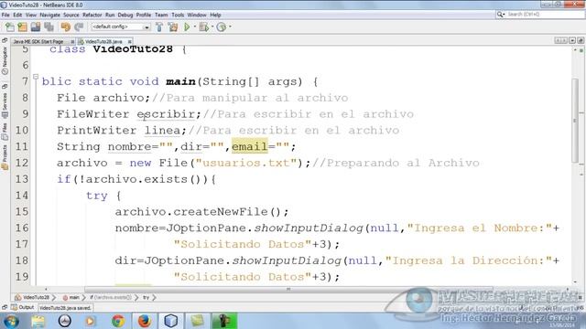Click the Clean and Build icon
This screenshot has width=586, height=329.
tap(173, 27)
